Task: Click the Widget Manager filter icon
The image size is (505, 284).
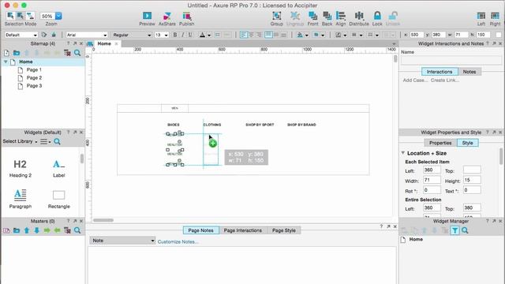Action: click(454, 230)
